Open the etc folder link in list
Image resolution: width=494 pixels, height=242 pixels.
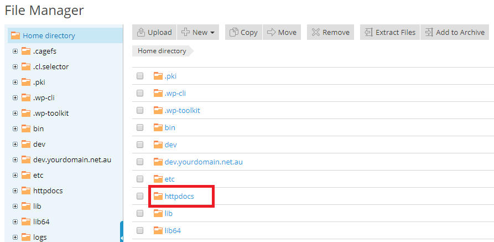tap(169, 179)
